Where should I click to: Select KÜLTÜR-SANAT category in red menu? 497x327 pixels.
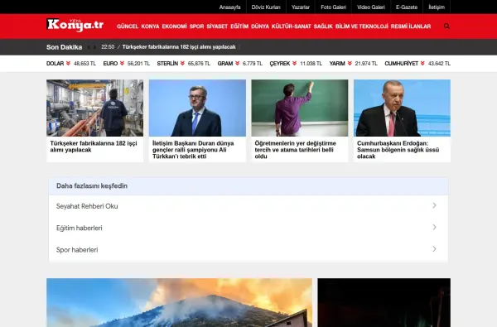(x=292, y=26)
